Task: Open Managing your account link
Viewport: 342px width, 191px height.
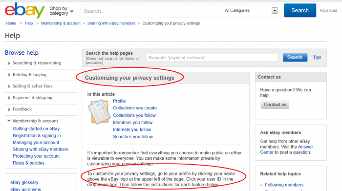Action: click(36, 142)
